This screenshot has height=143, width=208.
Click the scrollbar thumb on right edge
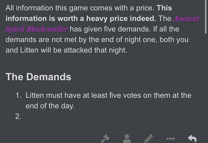coord(206,17)
